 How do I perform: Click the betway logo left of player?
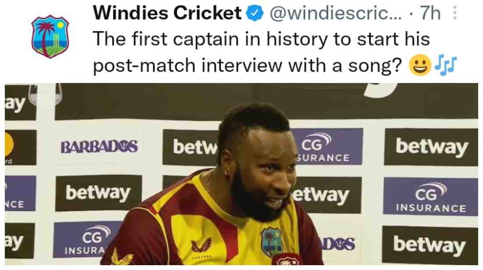pyautogui.click(x=99, y=193)
